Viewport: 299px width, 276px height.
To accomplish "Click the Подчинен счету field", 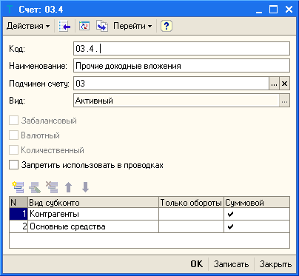I will point(171,84).
